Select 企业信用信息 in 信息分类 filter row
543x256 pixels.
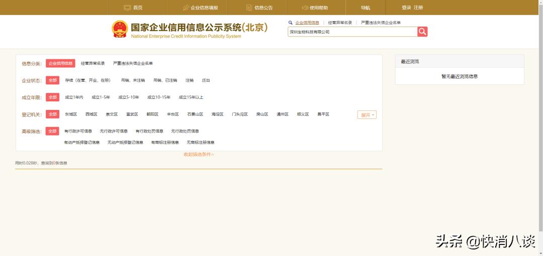[60, 63]
